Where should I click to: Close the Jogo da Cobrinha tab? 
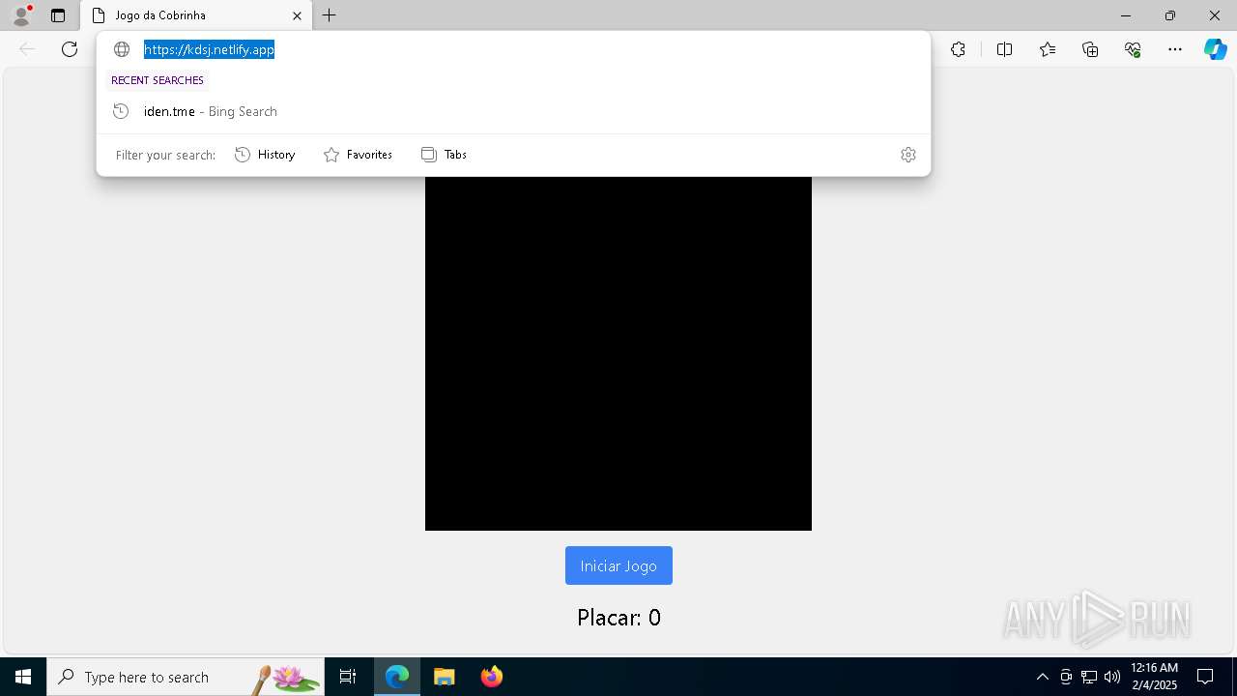pyautogui.click(x=297, y=15)
